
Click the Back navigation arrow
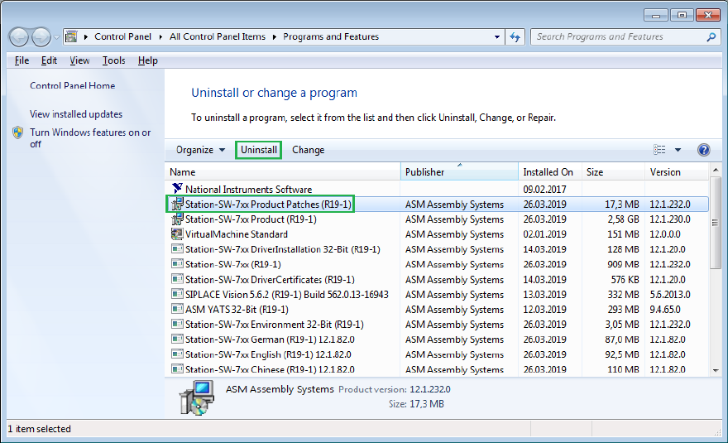[19, 37]
